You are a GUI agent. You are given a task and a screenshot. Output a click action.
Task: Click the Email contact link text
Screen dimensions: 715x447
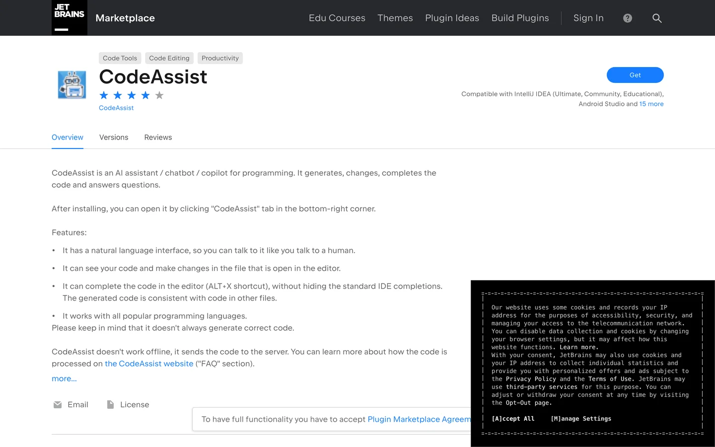tap(78, 405)
